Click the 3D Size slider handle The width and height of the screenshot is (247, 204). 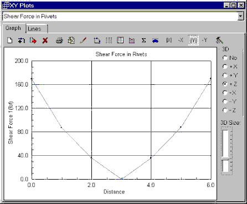coord(225,159)
